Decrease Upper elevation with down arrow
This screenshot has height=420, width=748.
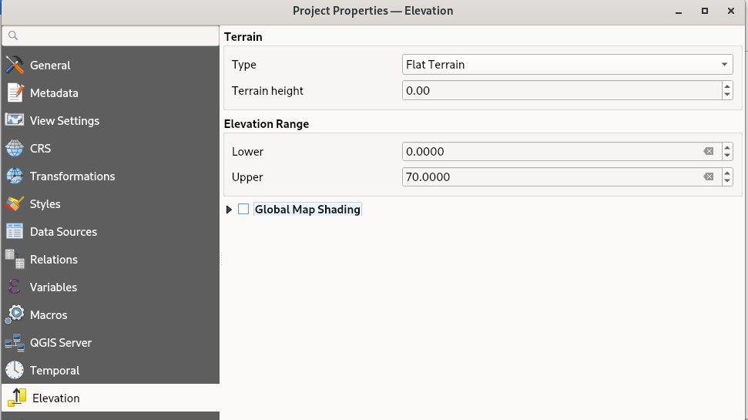click(727, 182)
